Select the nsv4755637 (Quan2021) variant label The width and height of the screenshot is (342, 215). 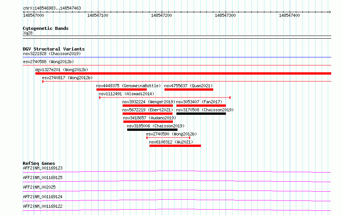188,86
